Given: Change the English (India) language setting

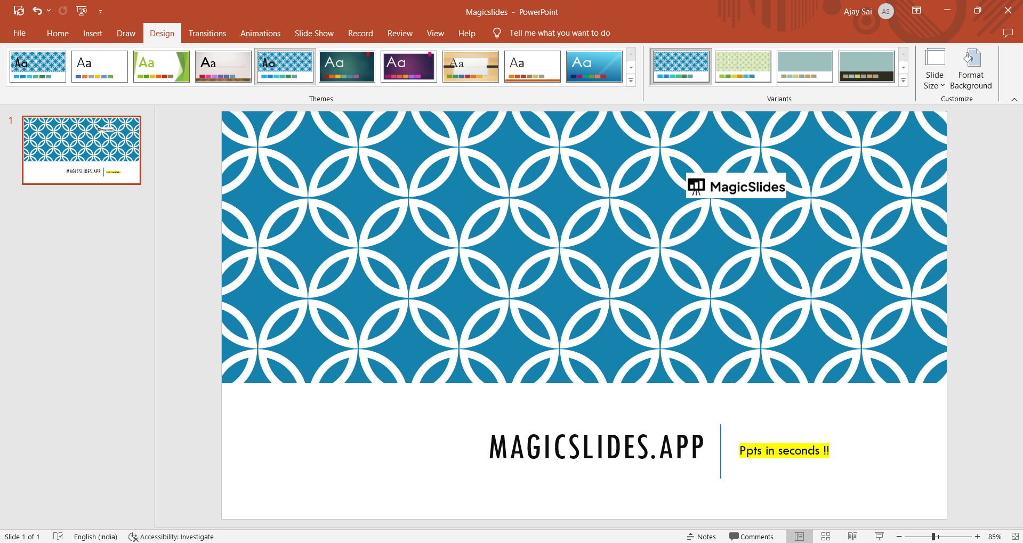Looking at the screenshot, I should click(x=95, y=537).
